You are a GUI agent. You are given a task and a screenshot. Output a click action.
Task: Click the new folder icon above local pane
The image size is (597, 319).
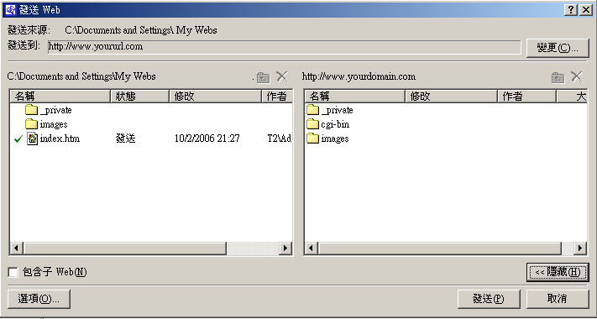click(x=263, y=77)
